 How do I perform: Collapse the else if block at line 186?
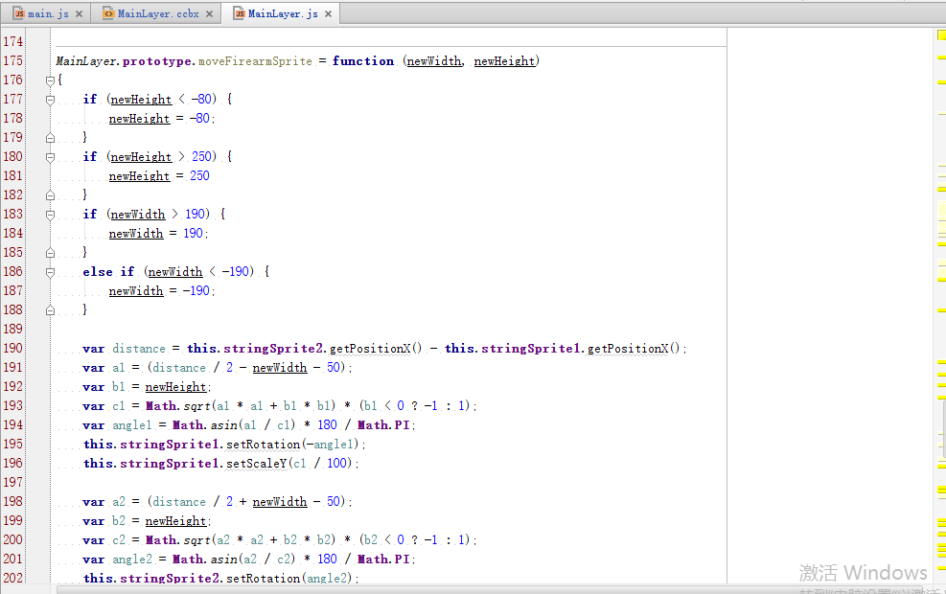pos(50,272)
